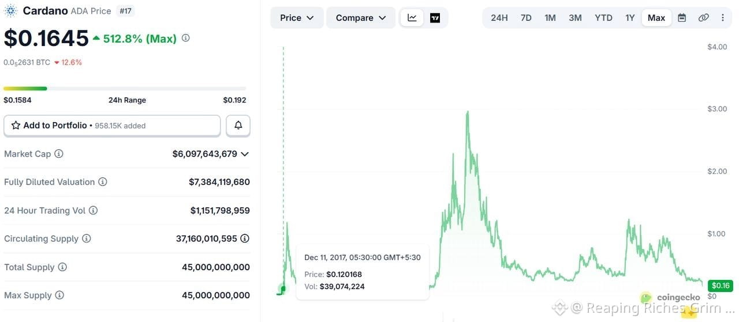Open the Price dropdown
Image resolution: width=739 pixels, height=322 pixels.
pyautogui.click(x=297, y=18)
